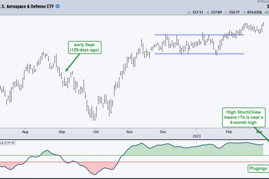269x179 pixels.
Task: Click the Oct label on the date axis
Action: tap(96, 132)
